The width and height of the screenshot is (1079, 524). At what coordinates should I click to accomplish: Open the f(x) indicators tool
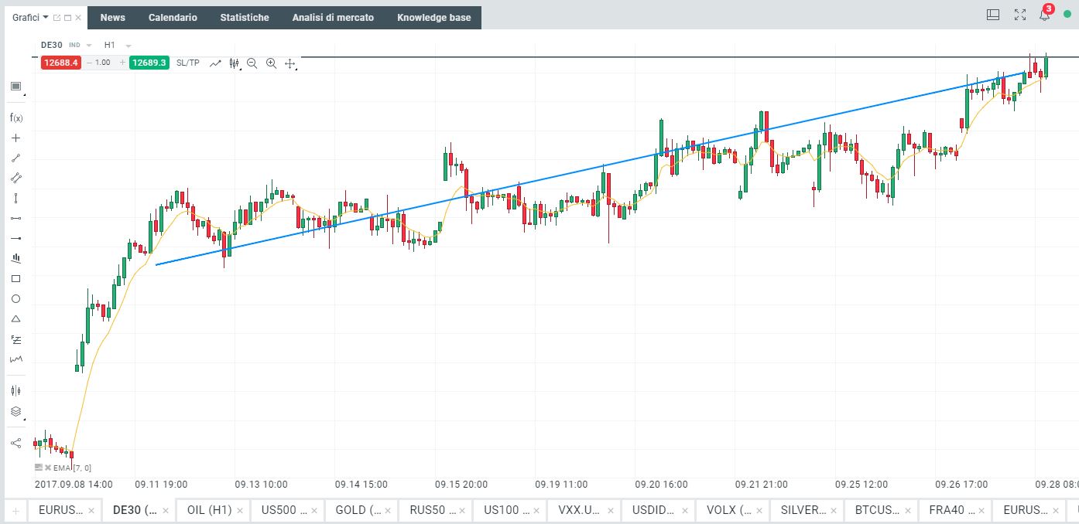point(15,118)
